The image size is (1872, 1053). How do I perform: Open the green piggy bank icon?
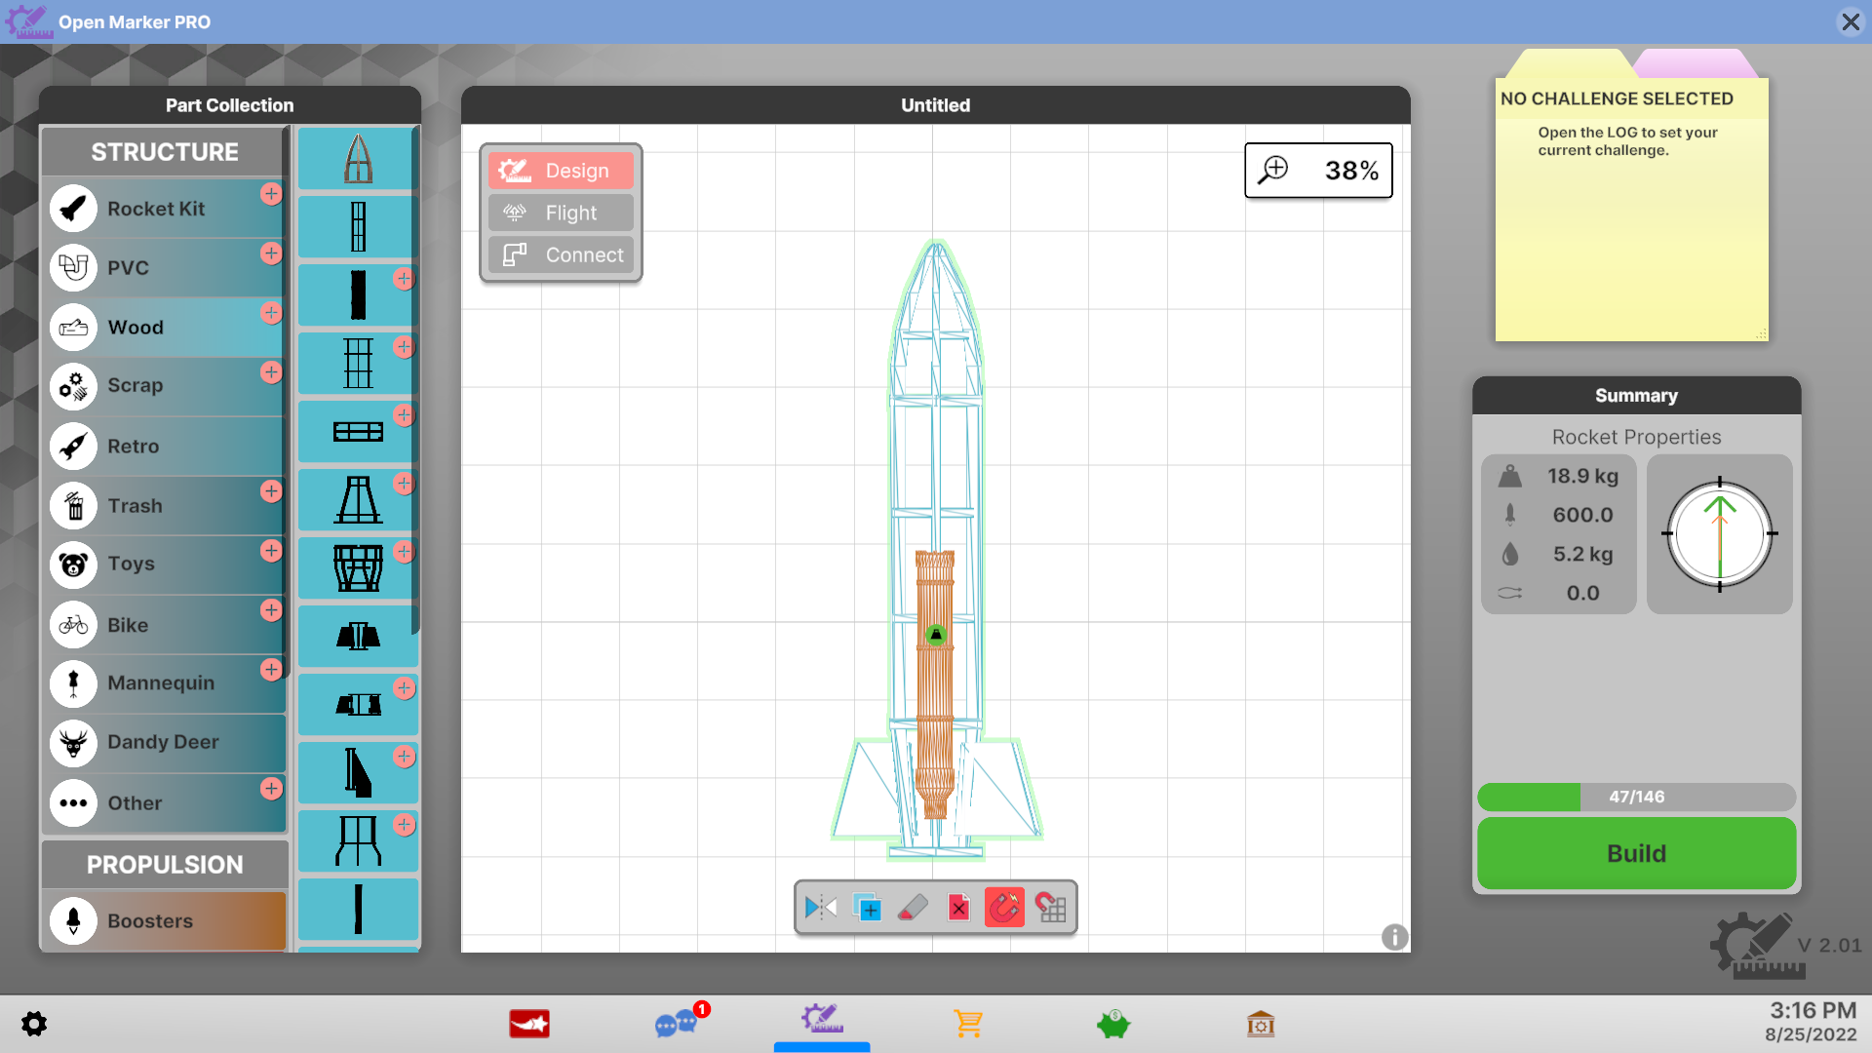1112,1024
